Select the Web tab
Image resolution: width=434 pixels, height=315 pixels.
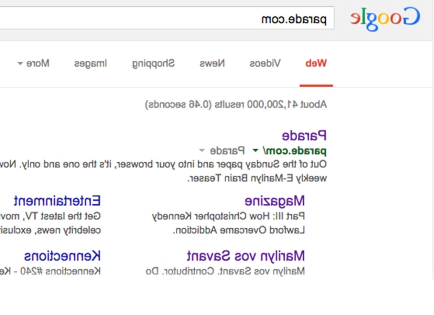point(317,63)
